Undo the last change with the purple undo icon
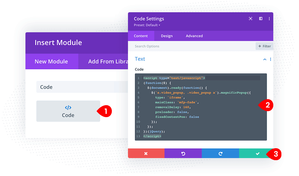 pos(183,153)
